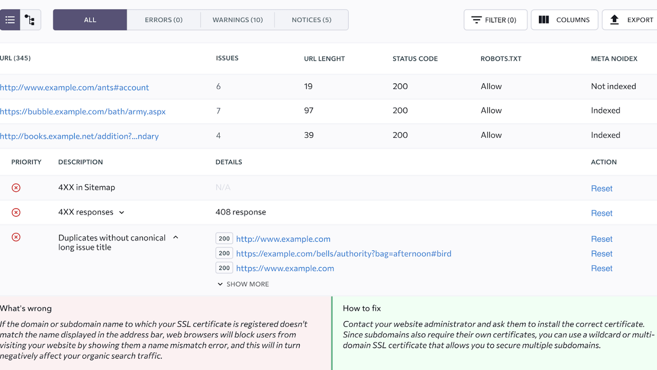Viewport: 657px width, 370px height.
Task: Open the Warnings (10) tab
Action: pyautogui.click(x=238, y=20)
